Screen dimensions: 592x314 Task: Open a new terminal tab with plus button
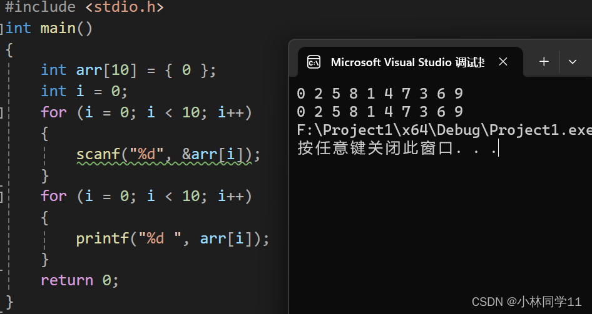click(544, 61)
